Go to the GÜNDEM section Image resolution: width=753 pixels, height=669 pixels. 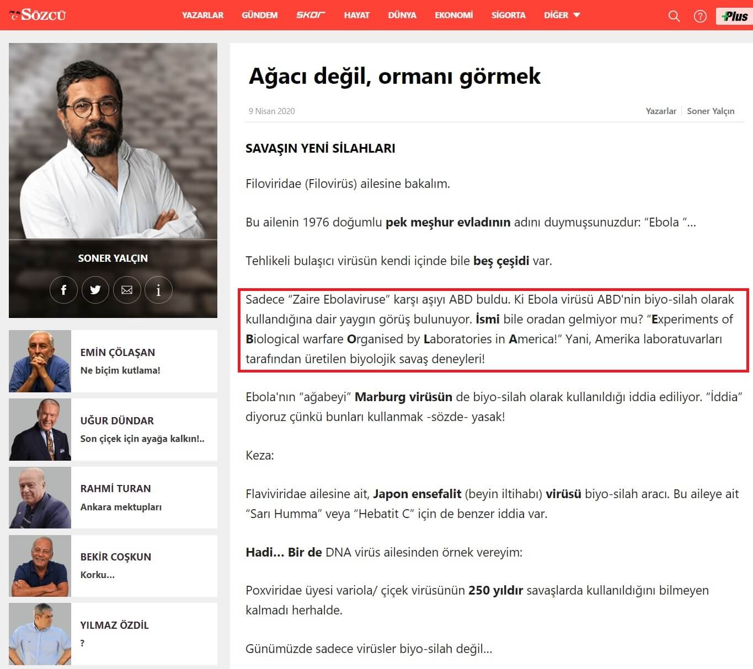pos(259,15)
